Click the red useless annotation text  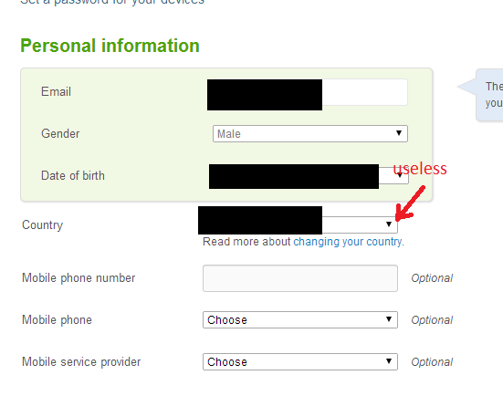tap(420, 168)
